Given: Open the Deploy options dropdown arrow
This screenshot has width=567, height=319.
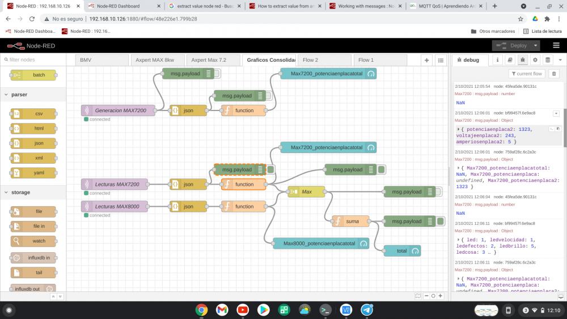Looking at the screenshot, I should click(536, 45).
